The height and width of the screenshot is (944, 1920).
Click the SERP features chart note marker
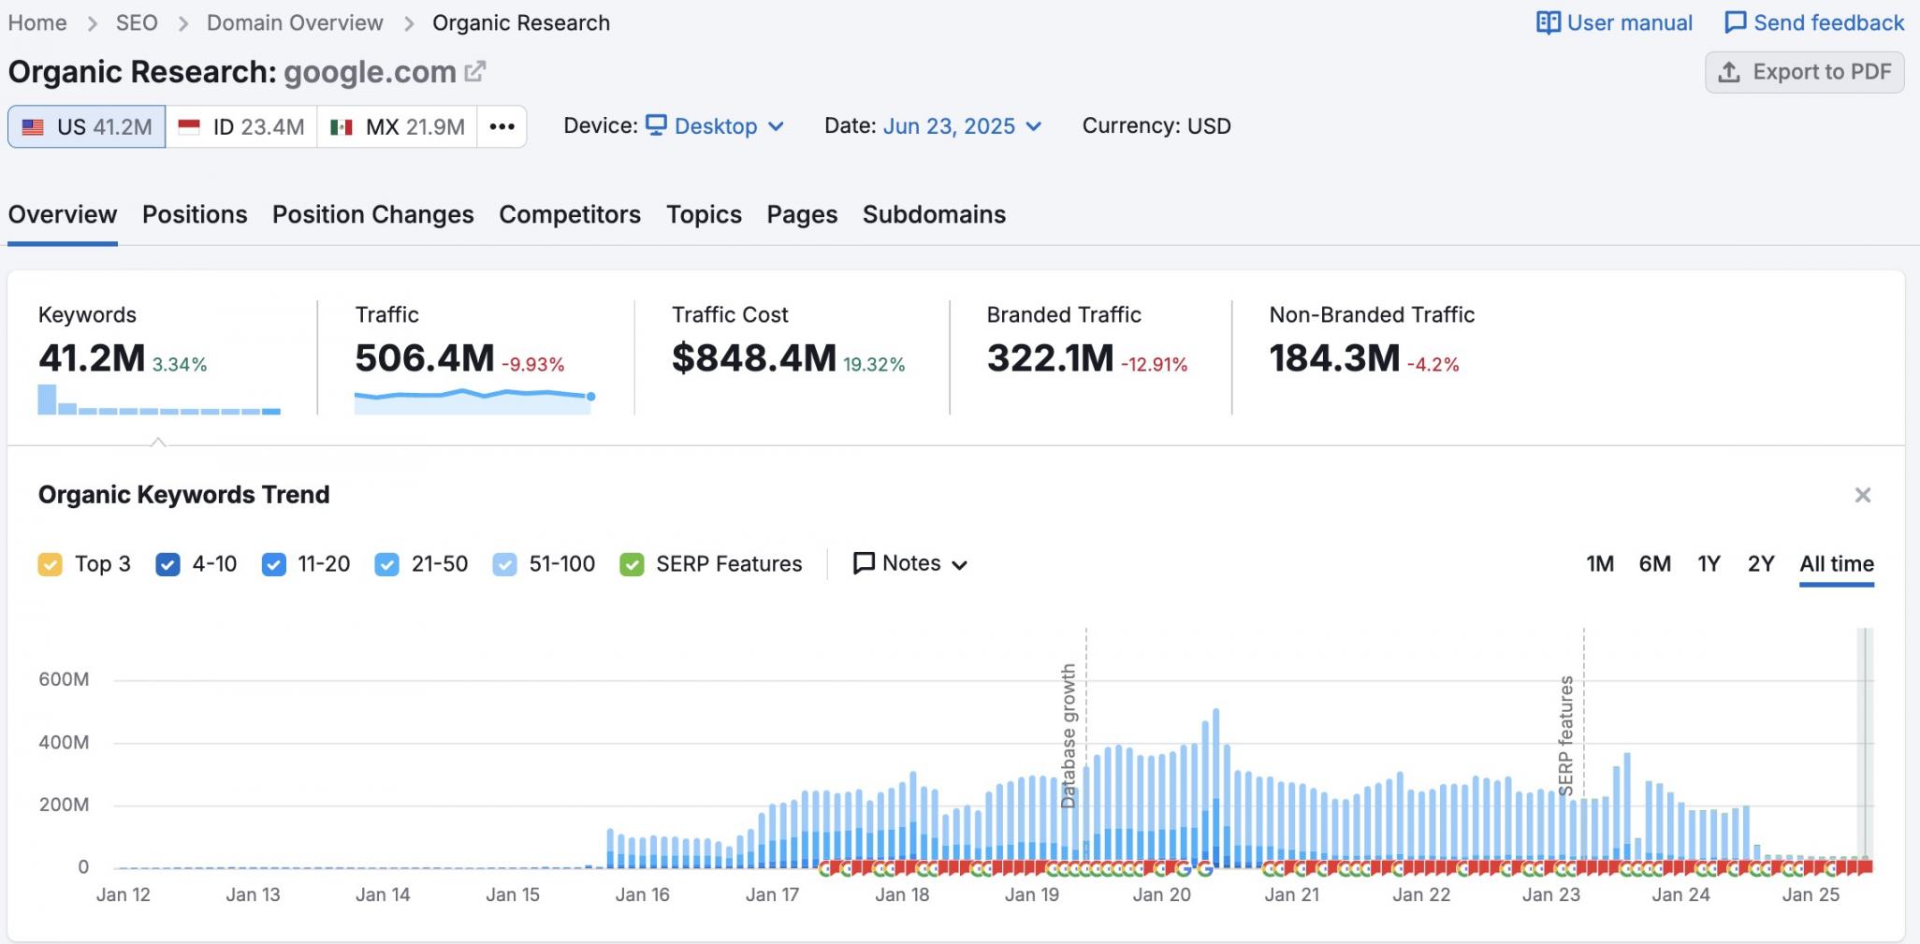point(1566,734)
